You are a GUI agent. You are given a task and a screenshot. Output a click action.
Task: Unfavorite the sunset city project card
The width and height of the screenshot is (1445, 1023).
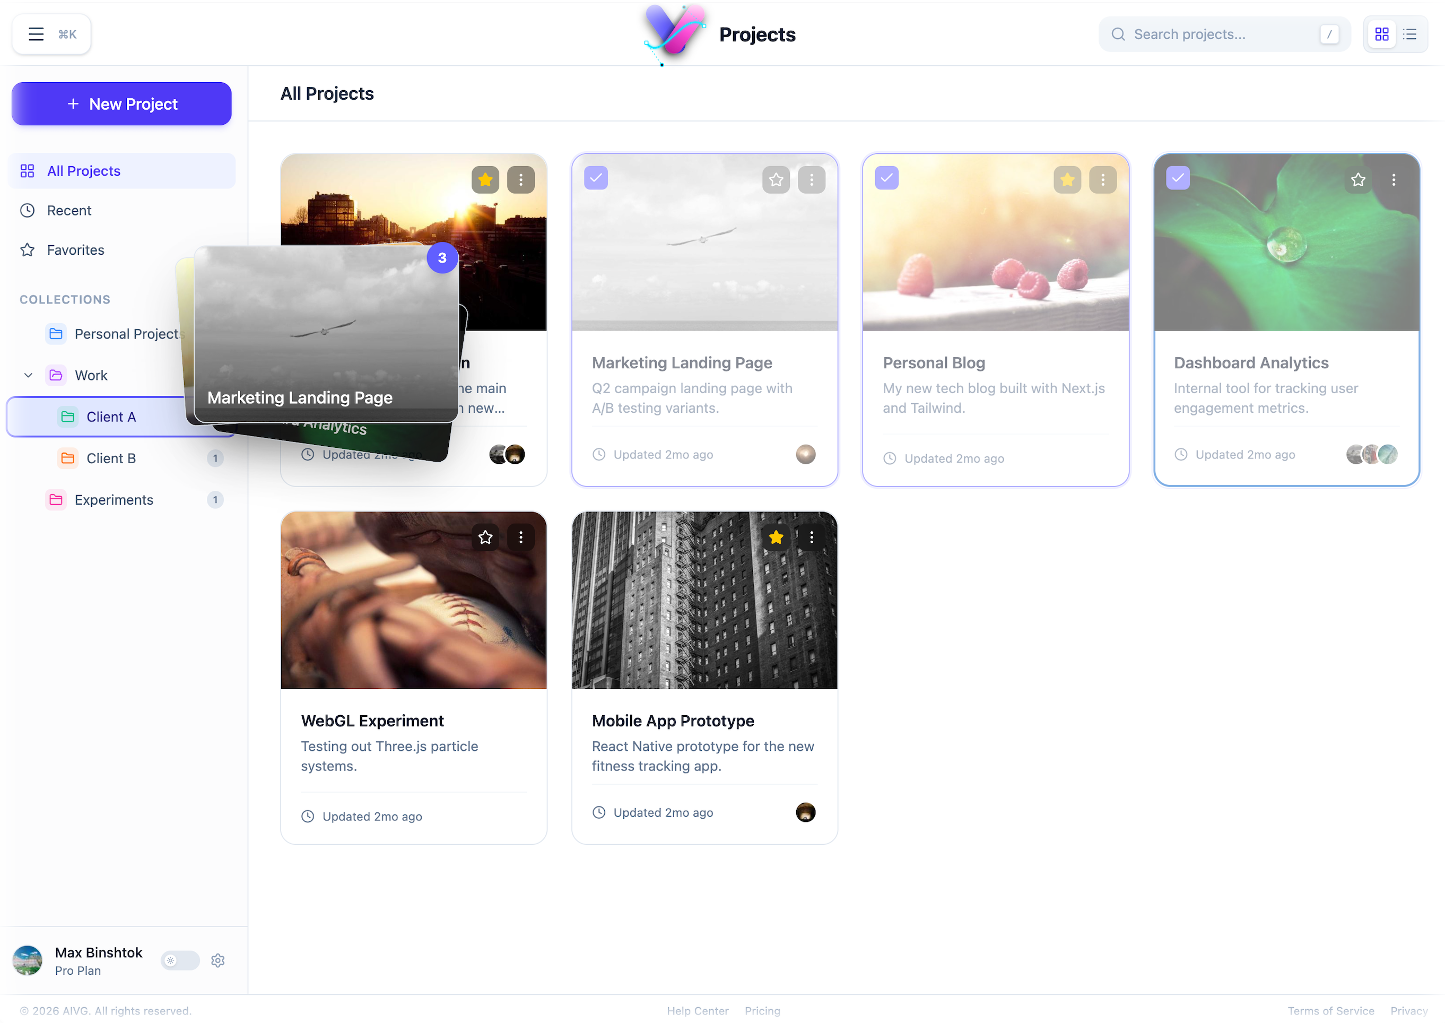click(485, 179)
